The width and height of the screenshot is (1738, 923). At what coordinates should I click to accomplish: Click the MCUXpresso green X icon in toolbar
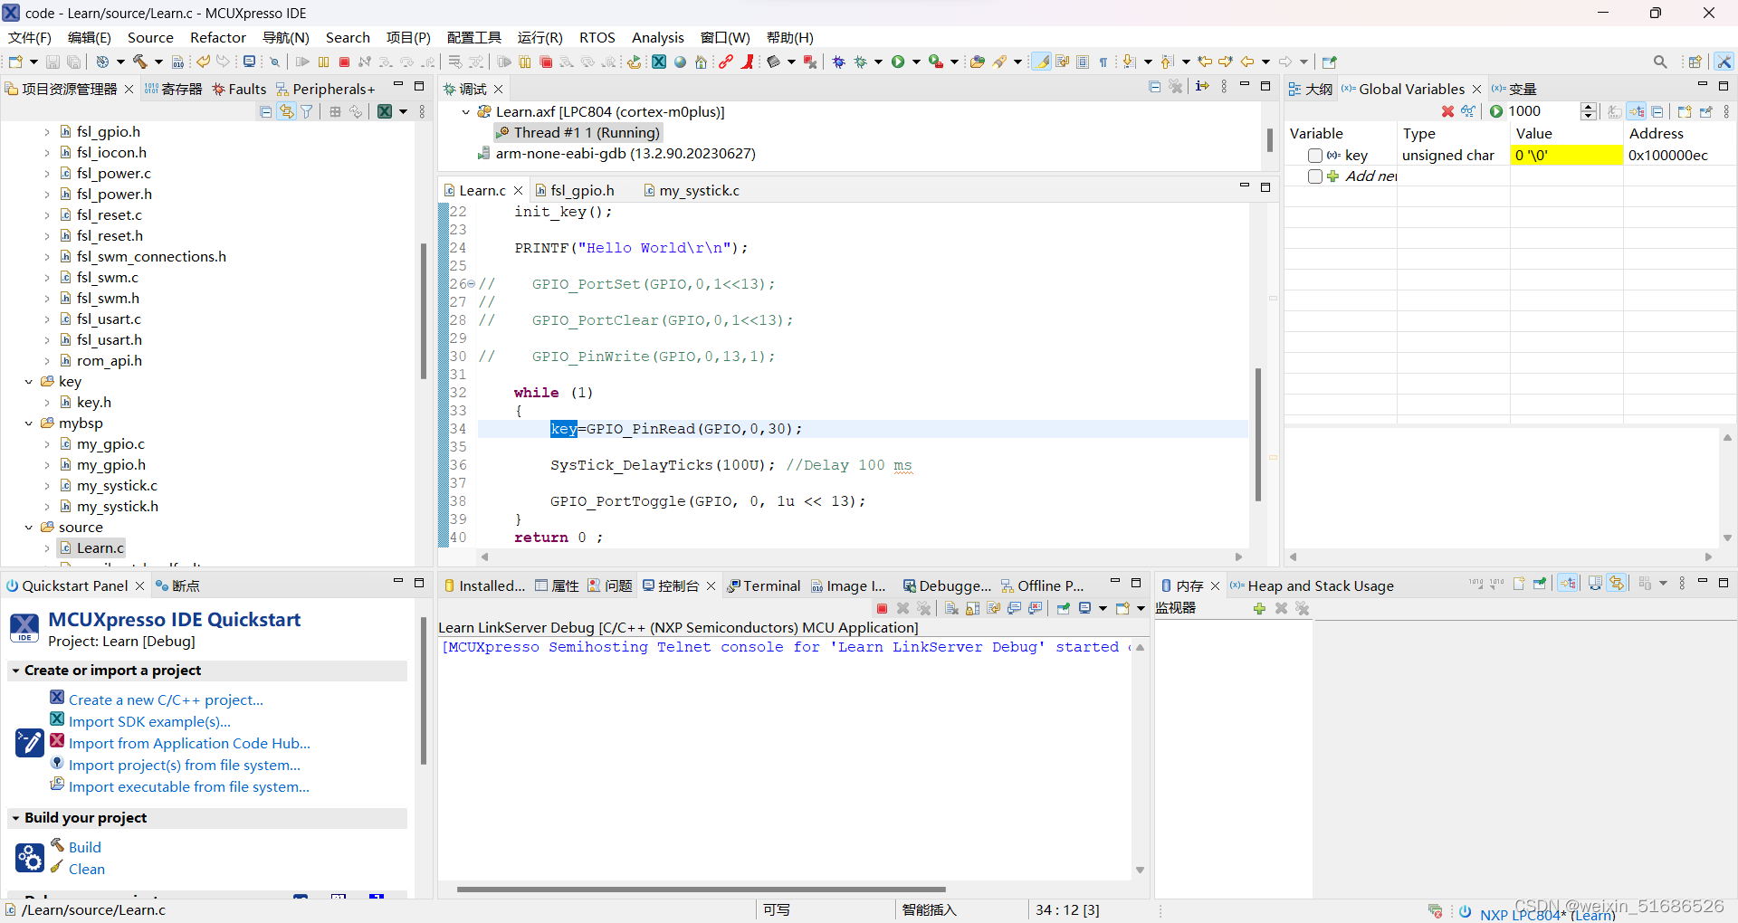659,62
